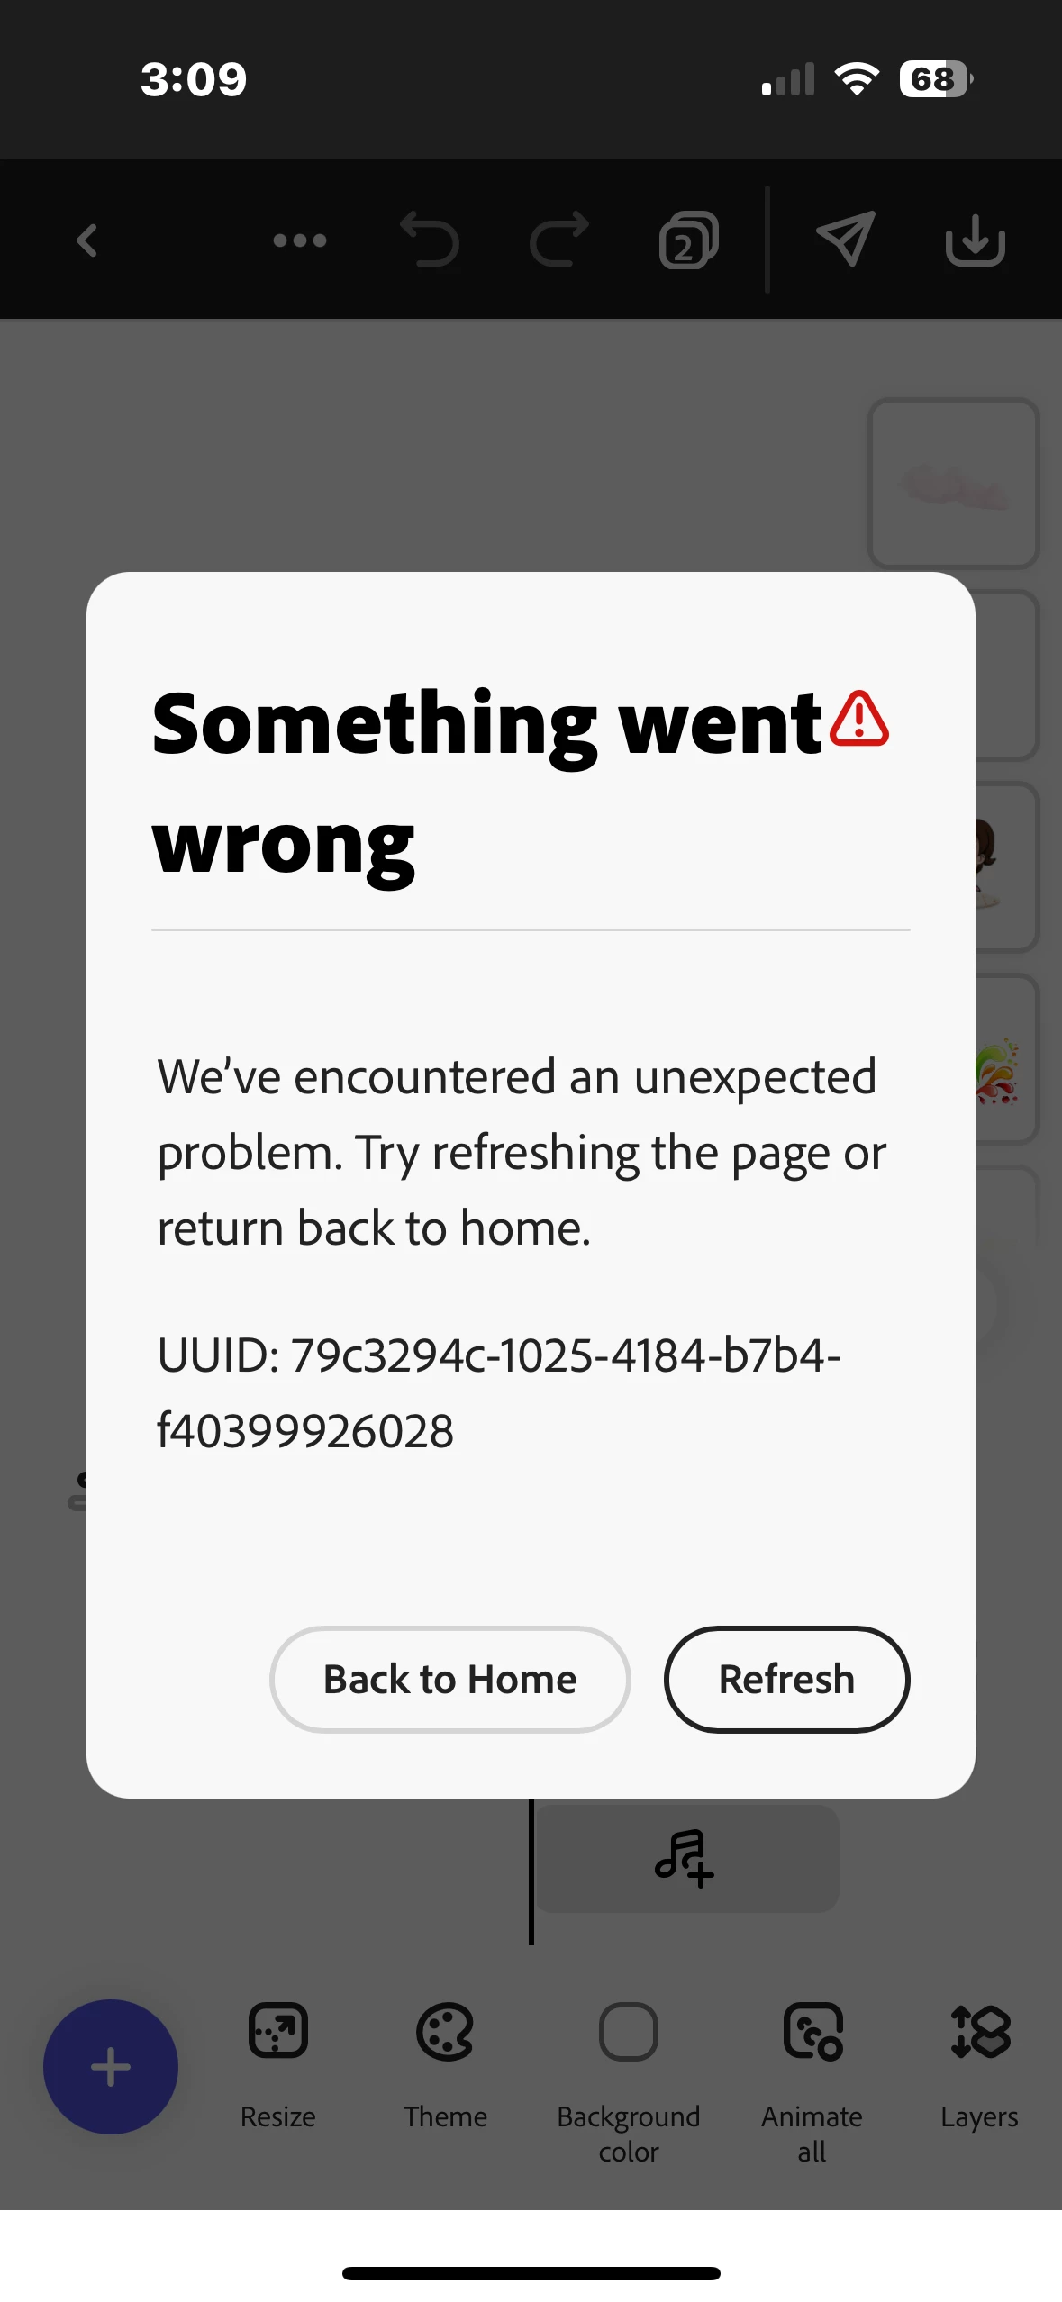This screenshot has width=1062, height=2302.
Task: Tap the red warning triangle icon
Action: pos(859,719)
